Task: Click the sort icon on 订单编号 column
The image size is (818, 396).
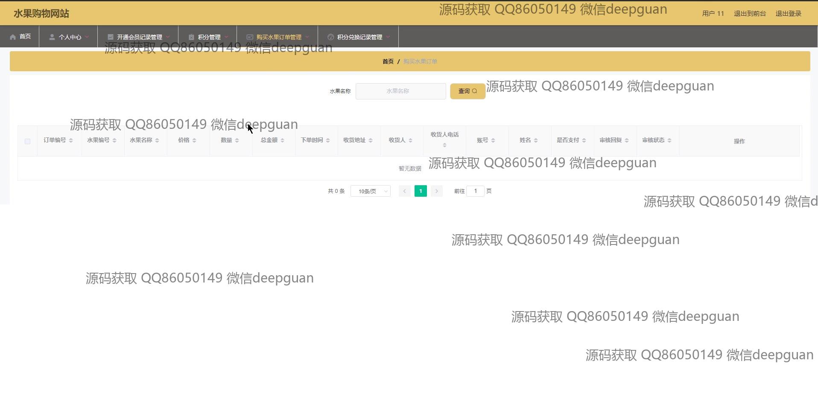Action: click(71, 140)
